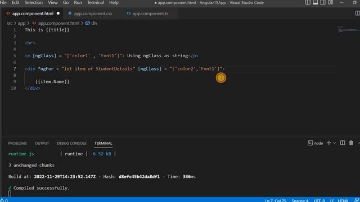Click UTF-8 encoding status item
Viewport: 360px width, 202px height.
pos(319,200)
